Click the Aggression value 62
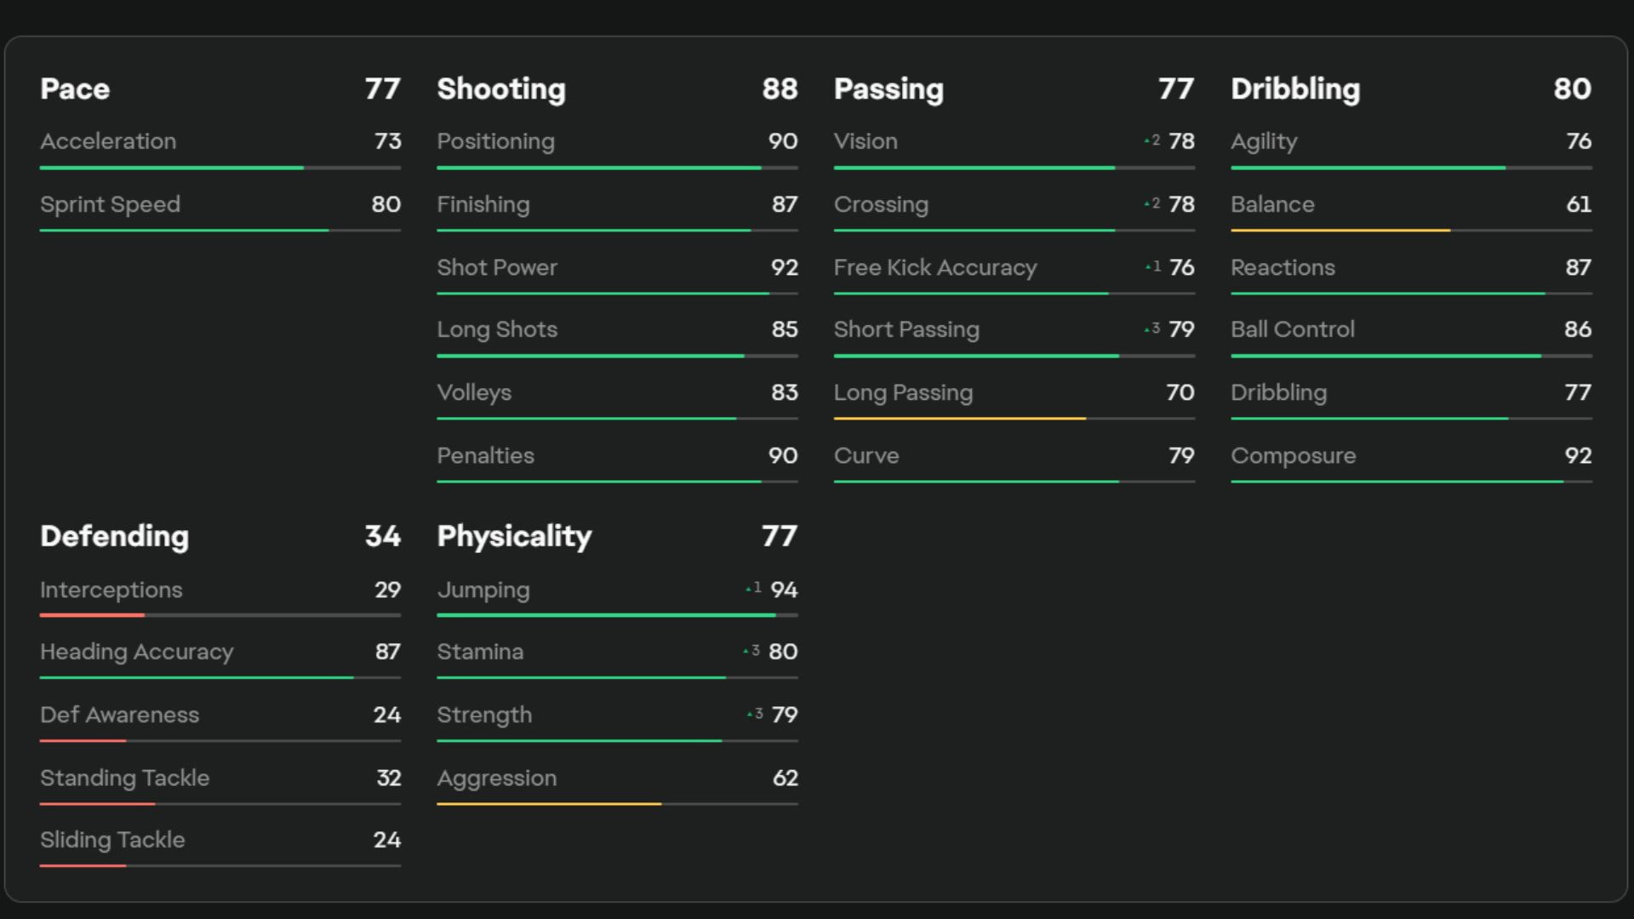The image size is (1634, 919). pos(785,778)
